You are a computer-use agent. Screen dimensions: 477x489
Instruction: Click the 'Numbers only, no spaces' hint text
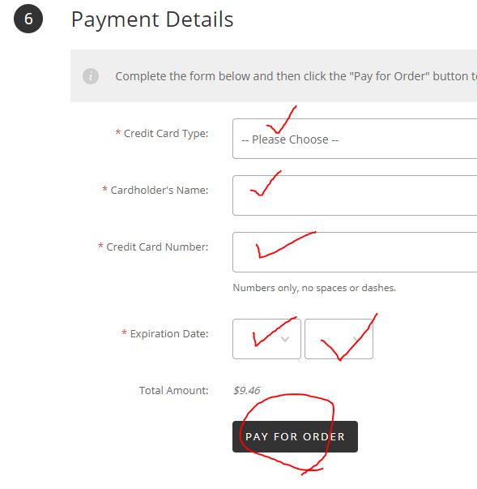pyautogui.click(x=314, y=288)
